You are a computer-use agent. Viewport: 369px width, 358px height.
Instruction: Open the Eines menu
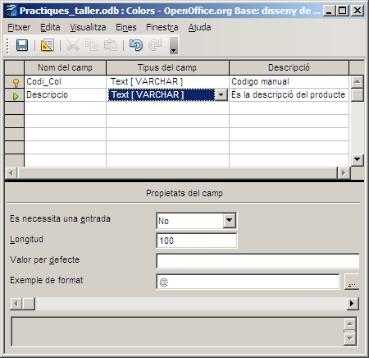tap(125, 27)
